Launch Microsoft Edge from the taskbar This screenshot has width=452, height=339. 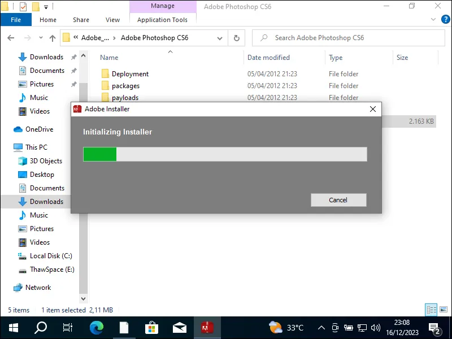pos(97,328)
